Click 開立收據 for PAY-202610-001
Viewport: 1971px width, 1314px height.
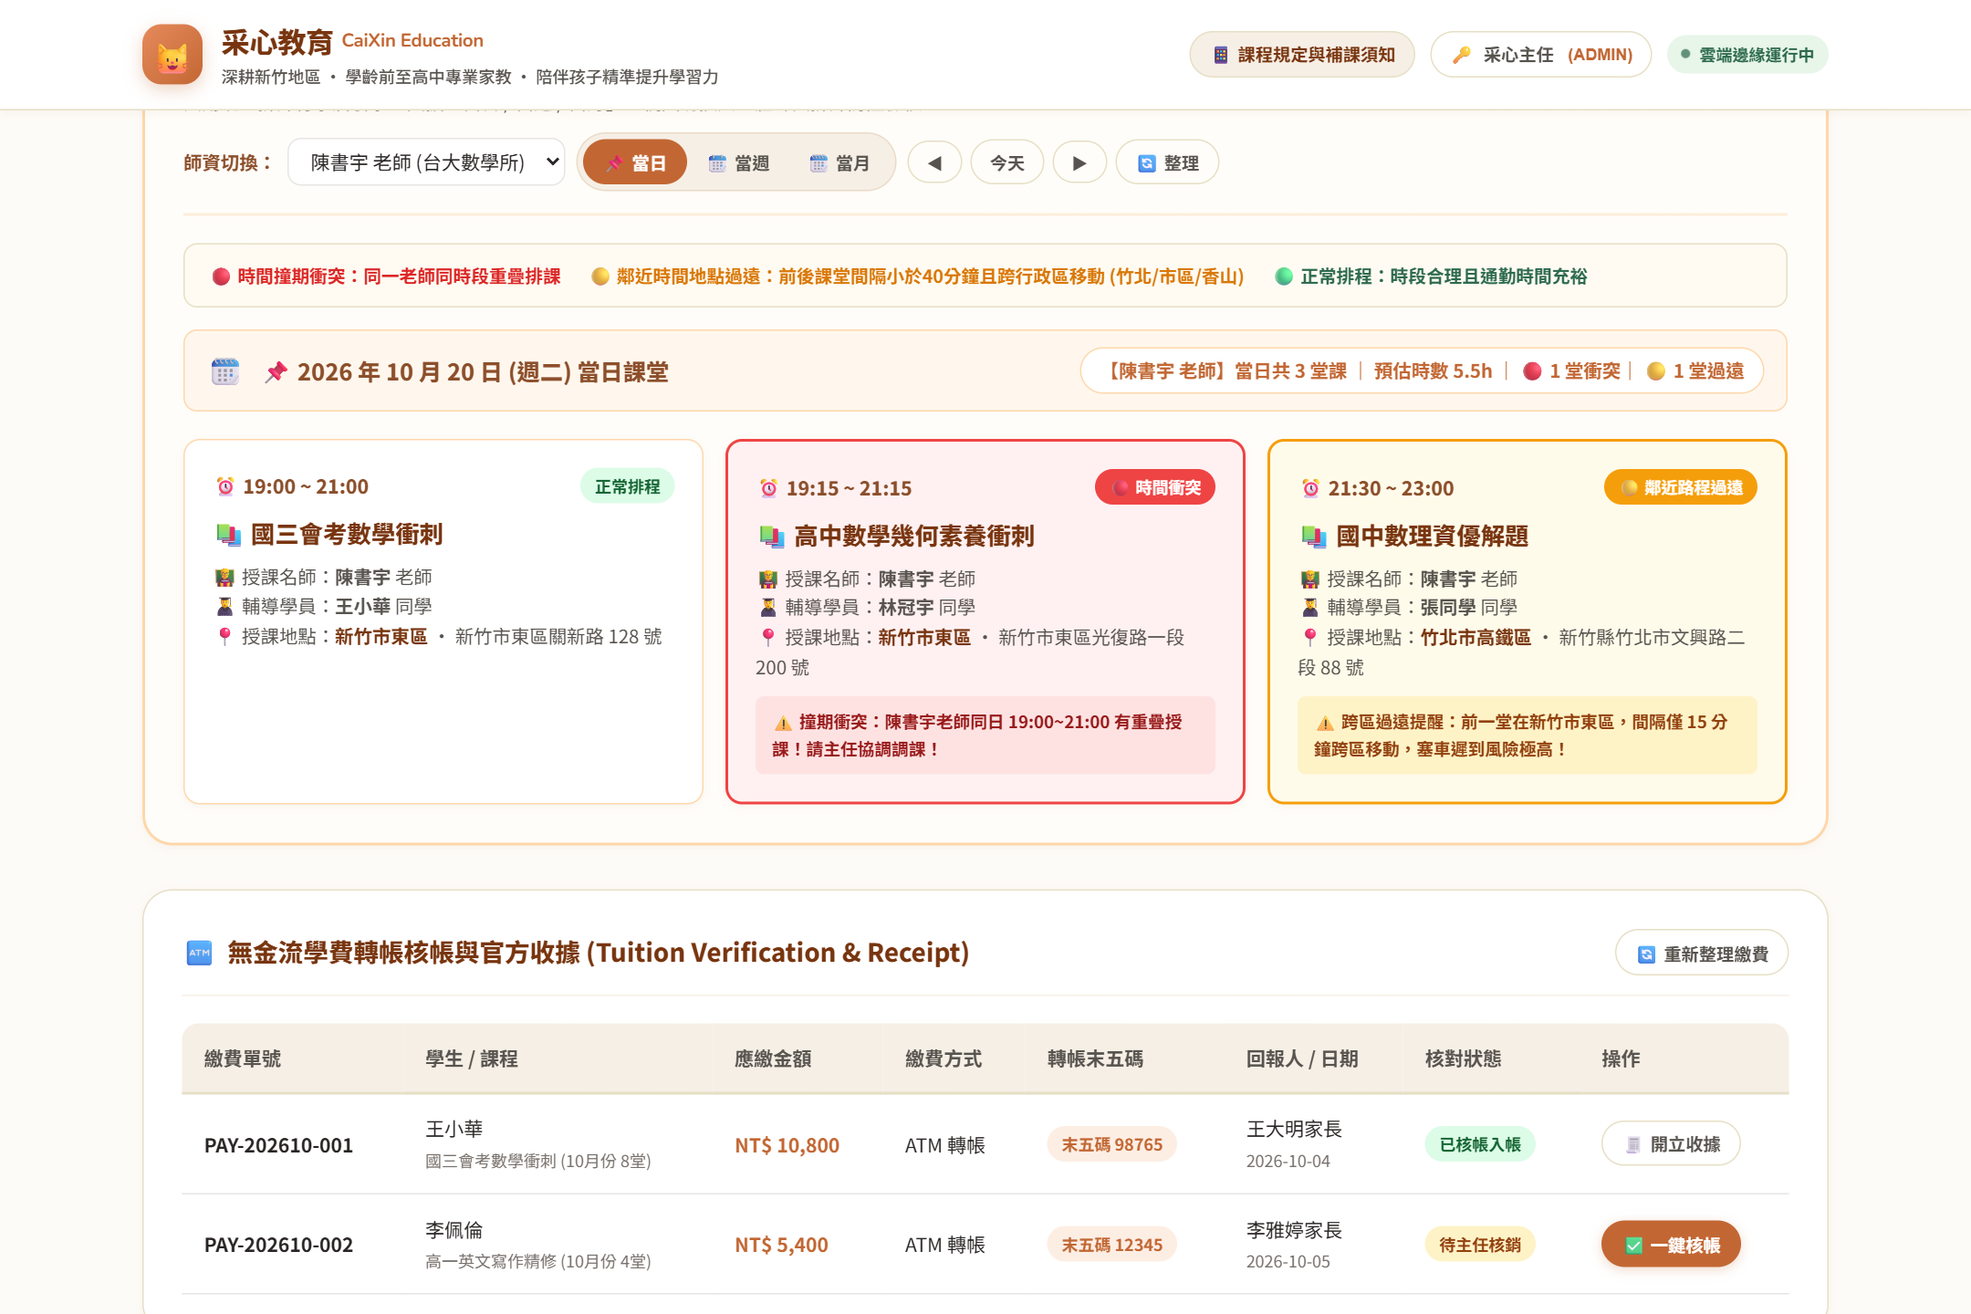[x=1671, y=1144]
